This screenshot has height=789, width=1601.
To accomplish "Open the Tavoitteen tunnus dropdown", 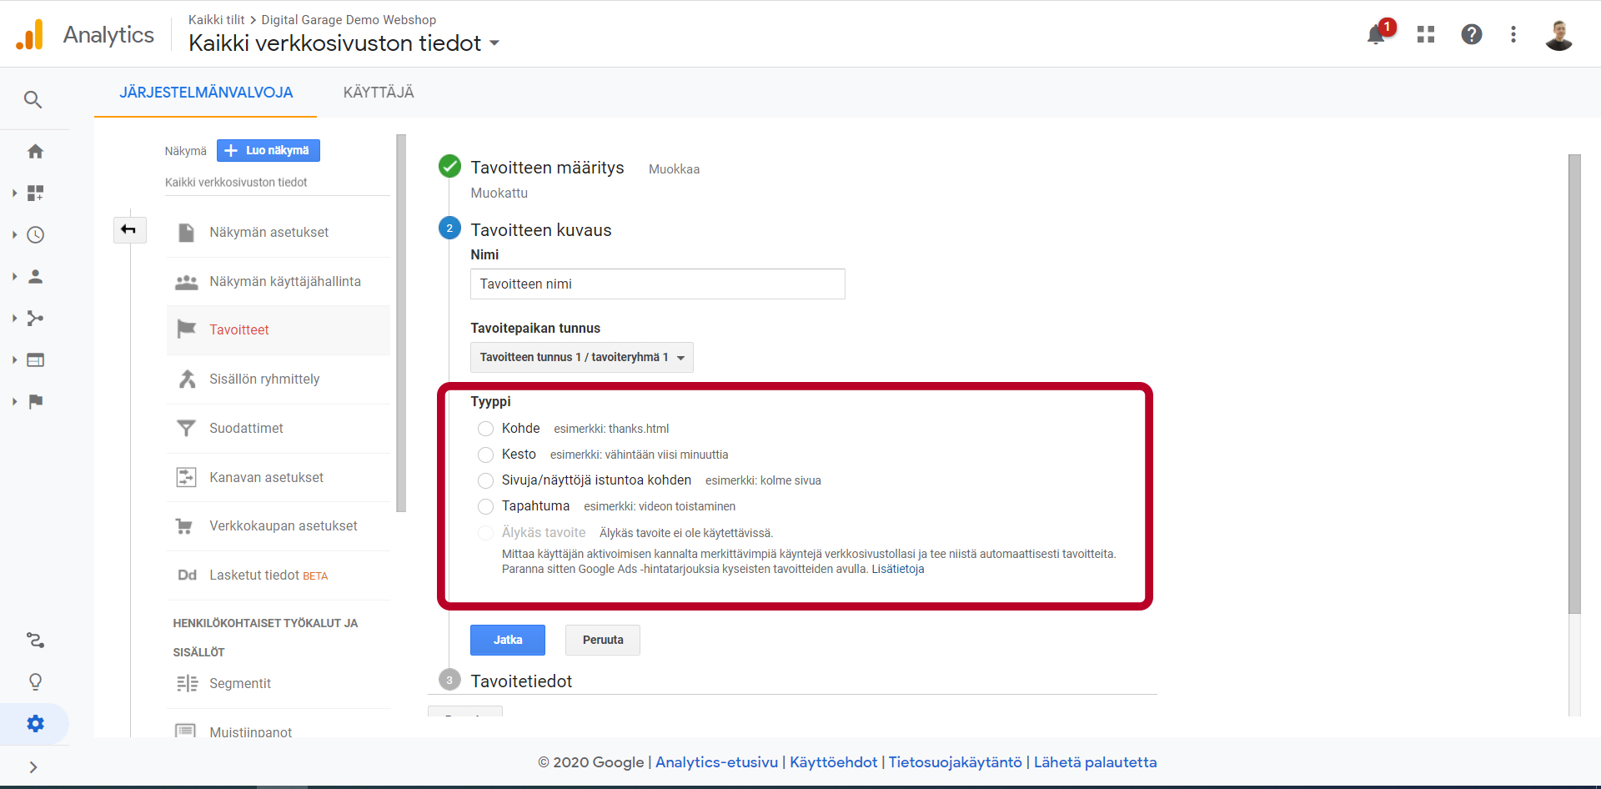I will click(x=581, y=357).
